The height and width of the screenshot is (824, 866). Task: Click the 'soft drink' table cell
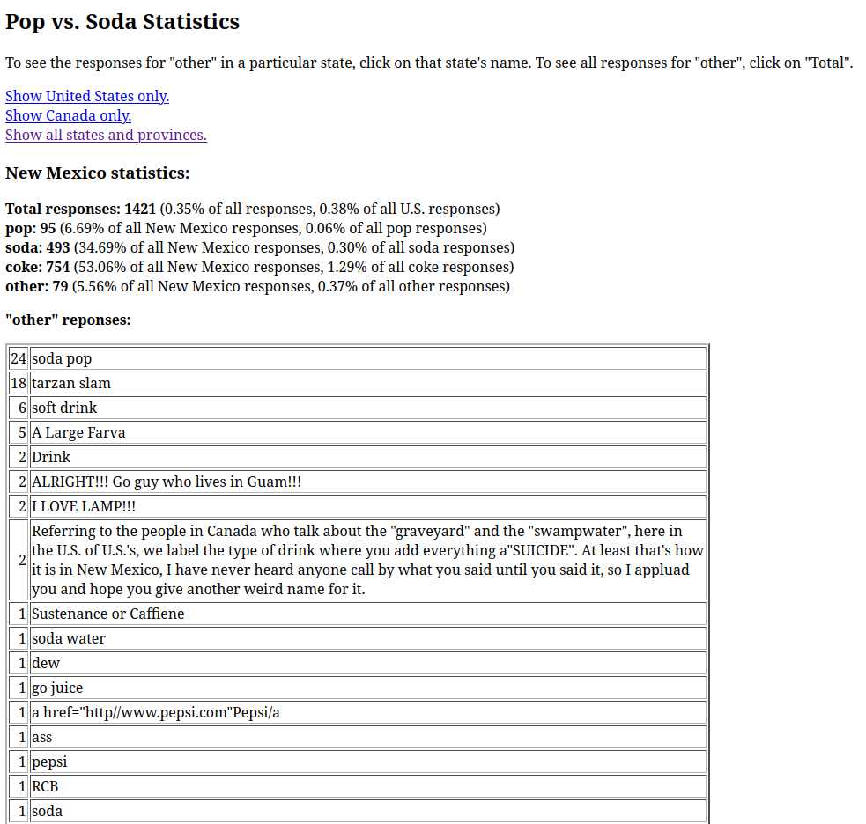pyautogui.click(x=368, y=408)
